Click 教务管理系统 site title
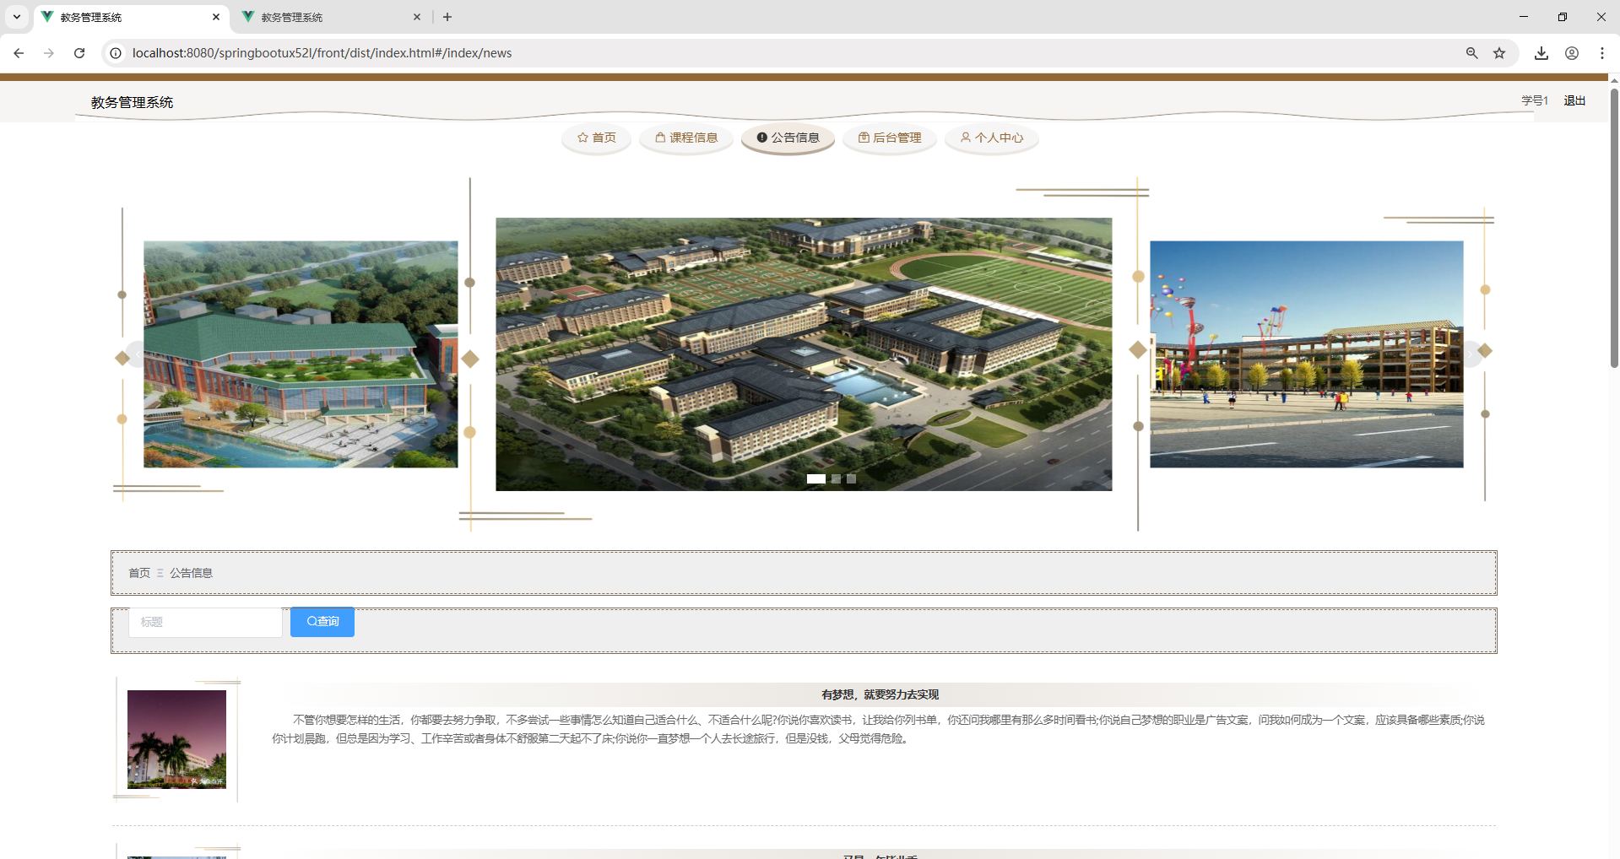The image size is (1620, 859). (132, 102)
